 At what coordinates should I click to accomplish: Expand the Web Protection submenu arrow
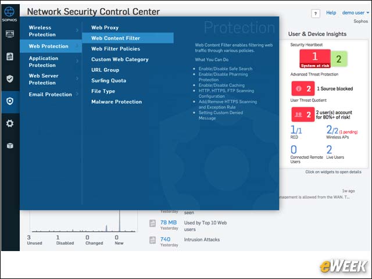click(x=77, y=46)
